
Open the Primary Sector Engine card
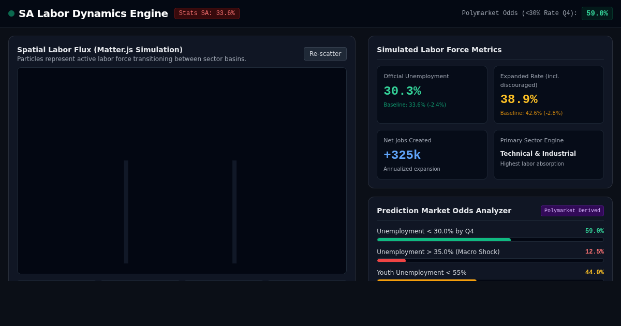549,155
